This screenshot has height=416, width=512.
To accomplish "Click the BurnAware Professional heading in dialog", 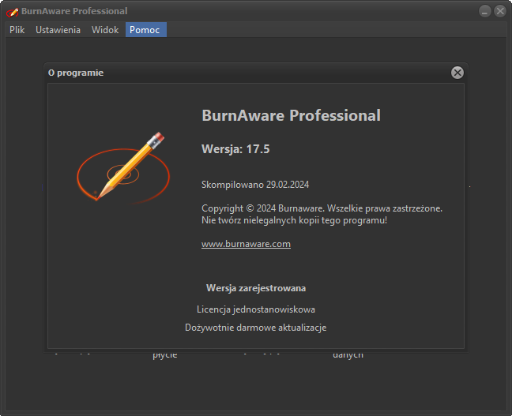I will [291, 115].
